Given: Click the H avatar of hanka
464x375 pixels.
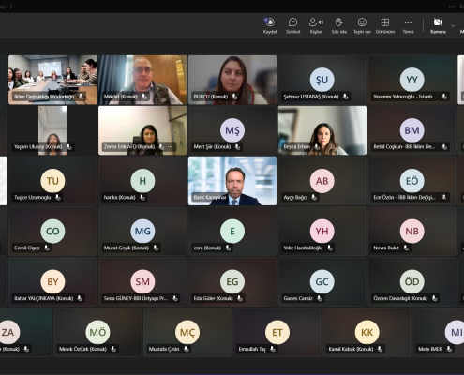Looking at the screenshot, I should pyautogui.click(x=142, y=181).
